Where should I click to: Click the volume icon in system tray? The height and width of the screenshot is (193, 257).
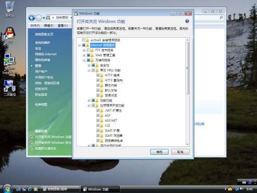tap(241, 189)
